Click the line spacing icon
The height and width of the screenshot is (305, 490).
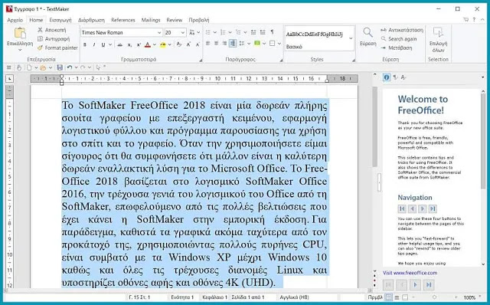pyautogui.click(x=242, y=43)
